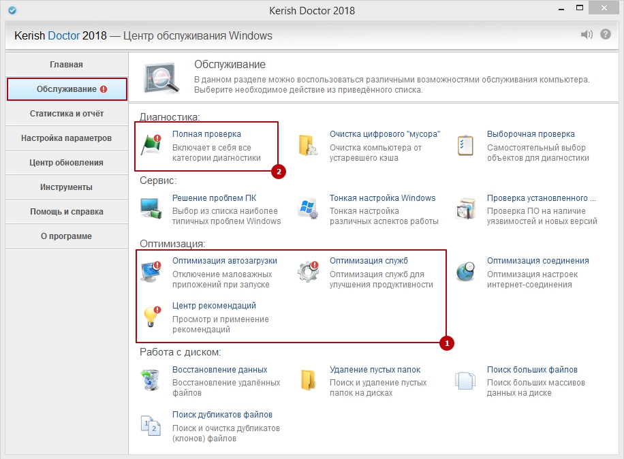Open Центр обновления tab
624x459 pixels.
67,163
